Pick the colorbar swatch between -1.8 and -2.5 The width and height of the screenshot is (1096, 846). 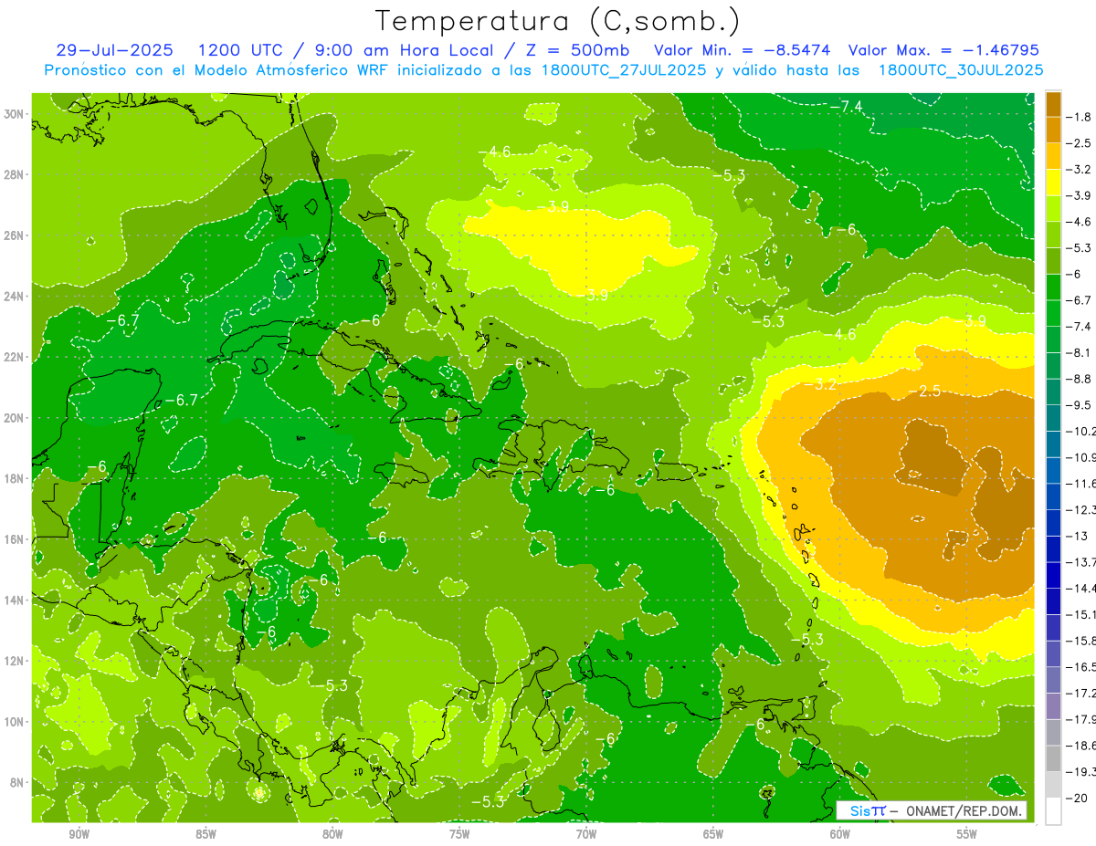coord(1053,130)
